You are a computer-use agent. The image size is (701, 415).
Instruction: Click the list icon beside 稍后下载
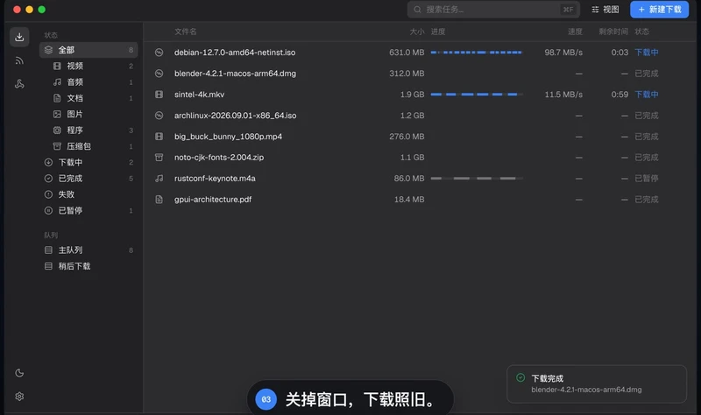[48, 266]
